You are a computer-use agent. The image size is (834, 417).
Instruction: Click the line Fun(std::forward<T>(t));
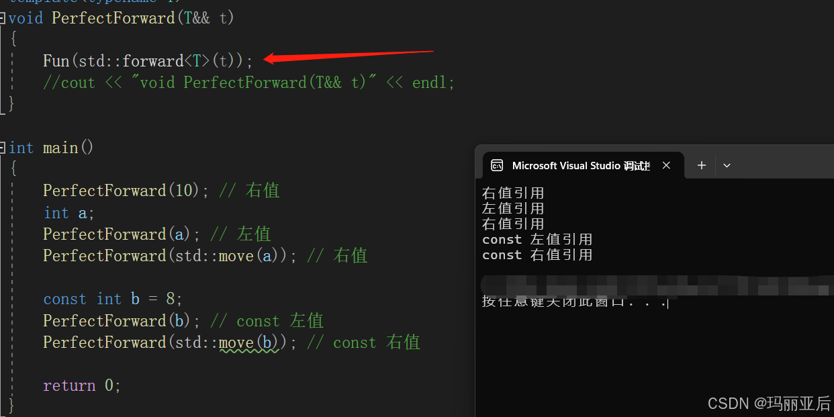[148, 61]
